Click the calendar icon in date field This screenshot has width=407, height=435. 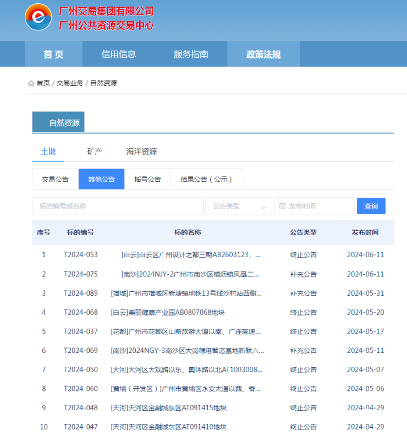pyautogui.click(x=282, y=206)
